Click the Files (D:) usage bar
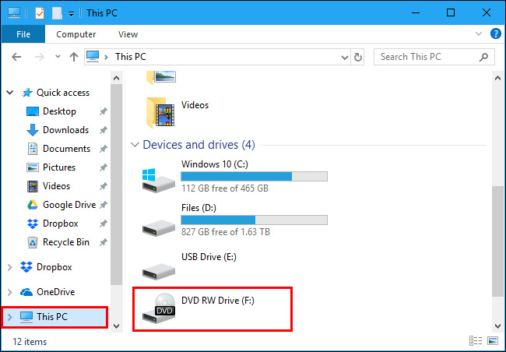Viewport: 506px width, 352px height. point(254,220)
